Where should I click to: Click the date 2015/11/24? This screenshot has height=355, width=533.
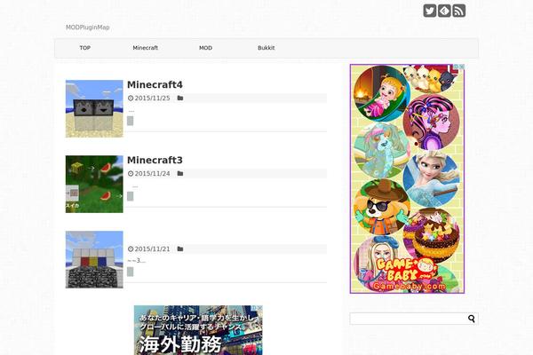[x=152, y=174]
